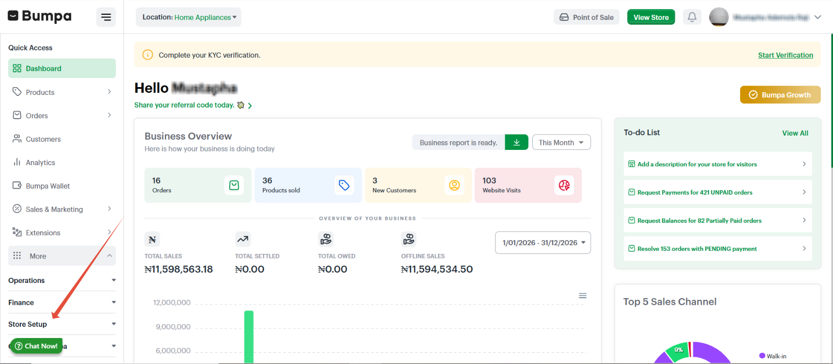Open Point of Sale

coord(586,17)
